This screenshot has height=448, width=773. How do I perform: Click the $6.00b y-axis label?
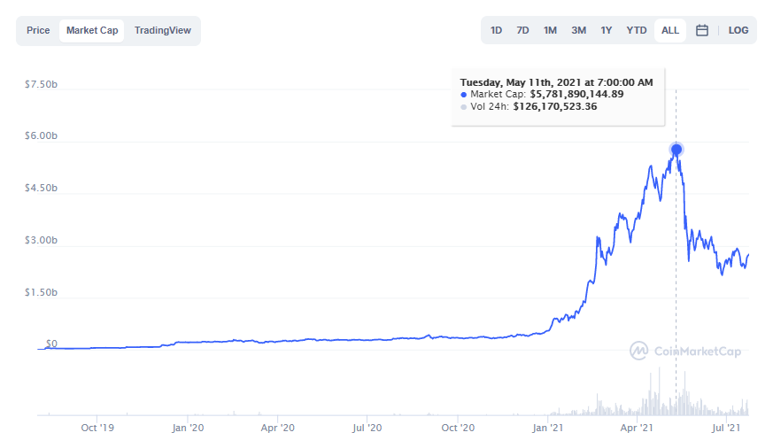(x=41, y=135)
